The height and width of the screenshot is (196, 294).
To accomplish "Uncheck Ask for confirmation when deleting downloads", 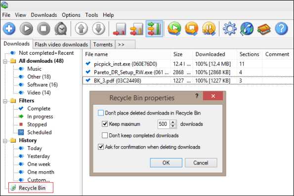I will tap(101, 147).
